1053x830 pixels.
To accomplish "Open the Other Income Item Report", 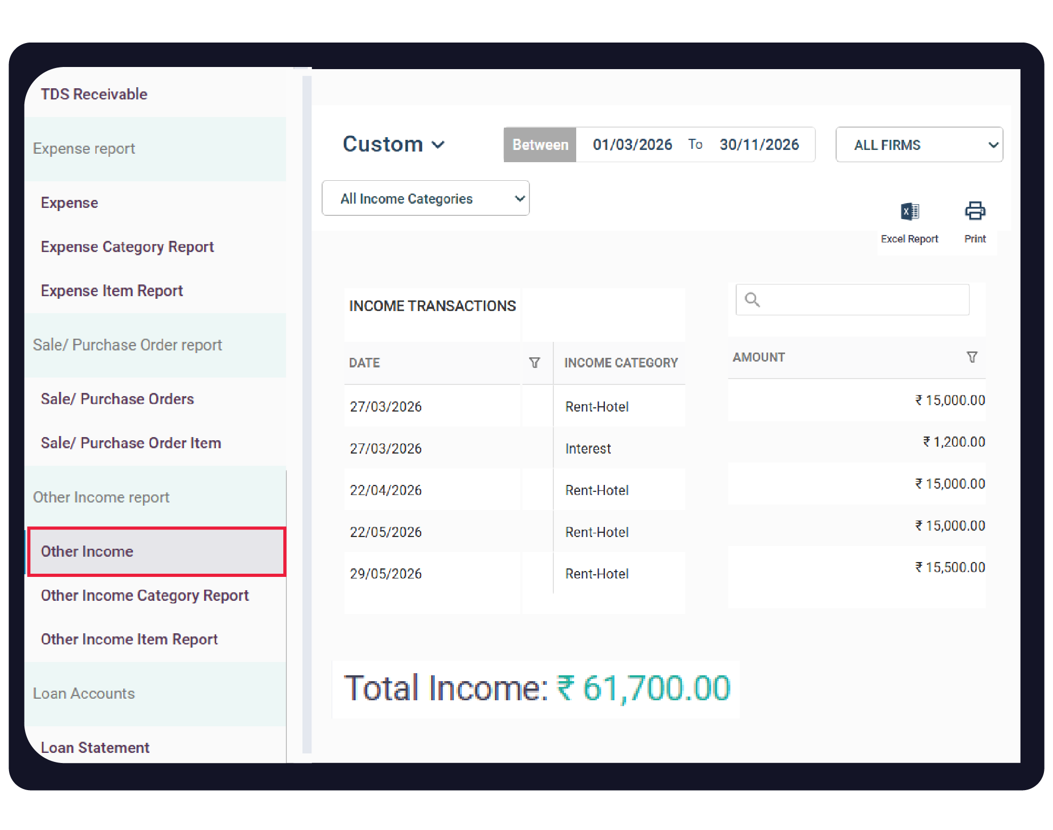I will point(129,639).
